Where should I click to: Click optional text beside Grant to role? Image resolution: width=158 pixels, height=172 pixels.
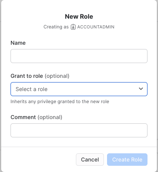click(57, 76)
